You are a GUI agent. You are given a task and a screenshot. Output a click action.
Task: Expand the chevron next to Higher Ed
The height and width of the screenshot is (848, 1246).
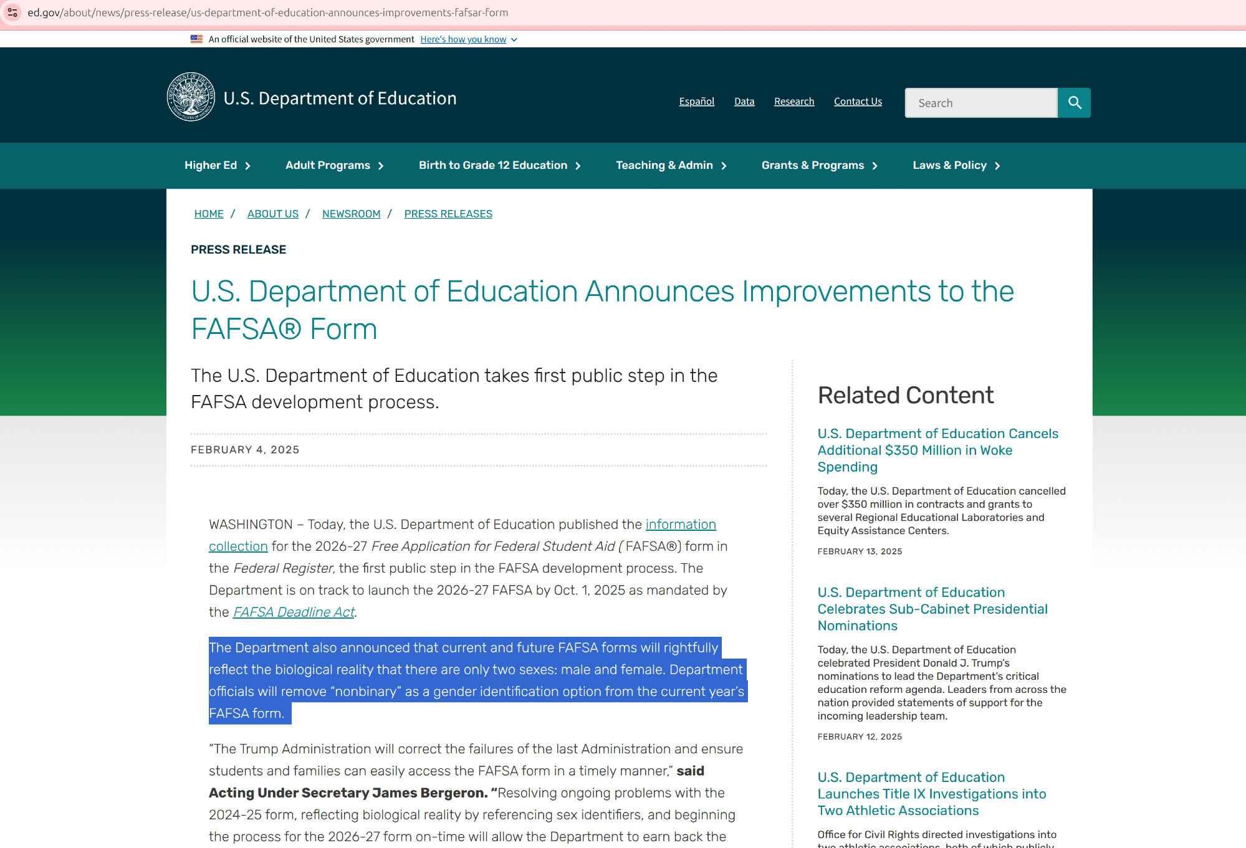[x=247, y=166]
